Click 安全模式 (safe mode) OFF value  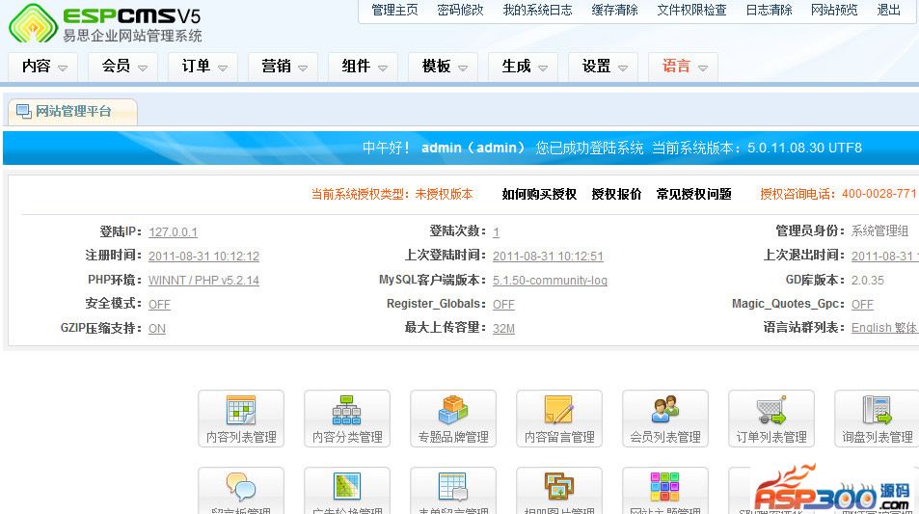[159, 304]
